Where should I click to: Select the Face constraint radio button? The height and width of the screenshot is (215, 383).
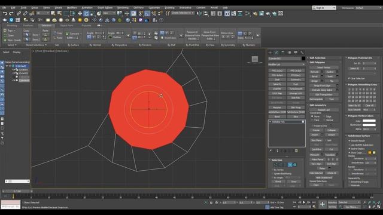[312, 120]
